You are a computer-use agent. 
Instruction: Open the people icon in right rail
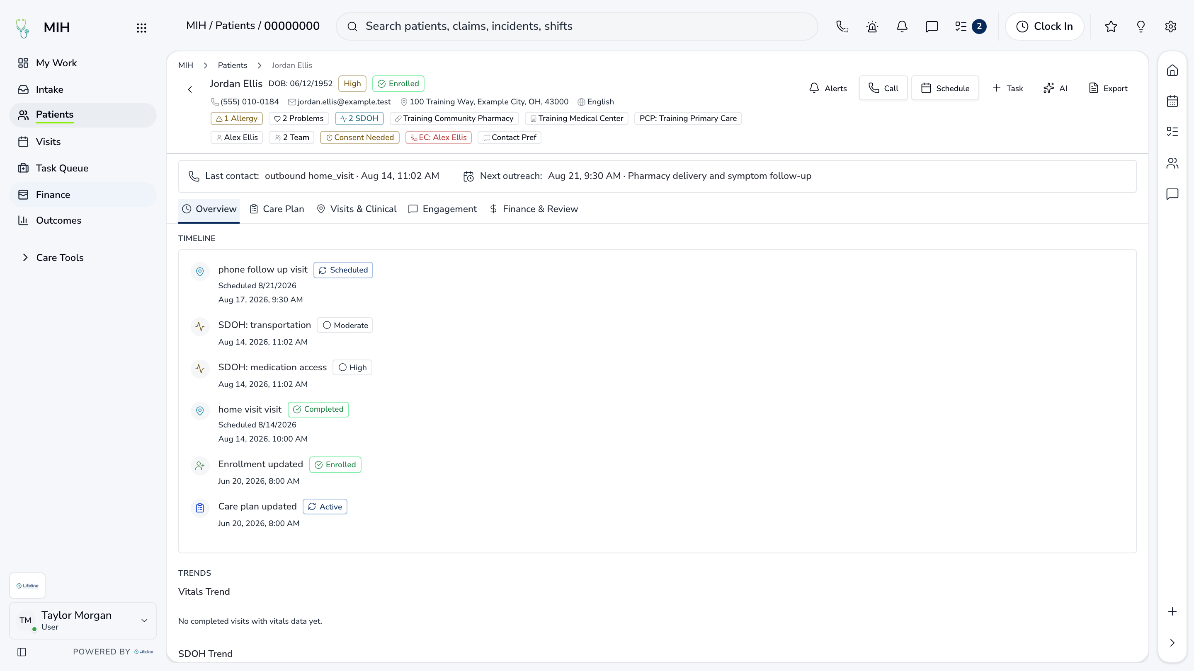click(1172, 163)
